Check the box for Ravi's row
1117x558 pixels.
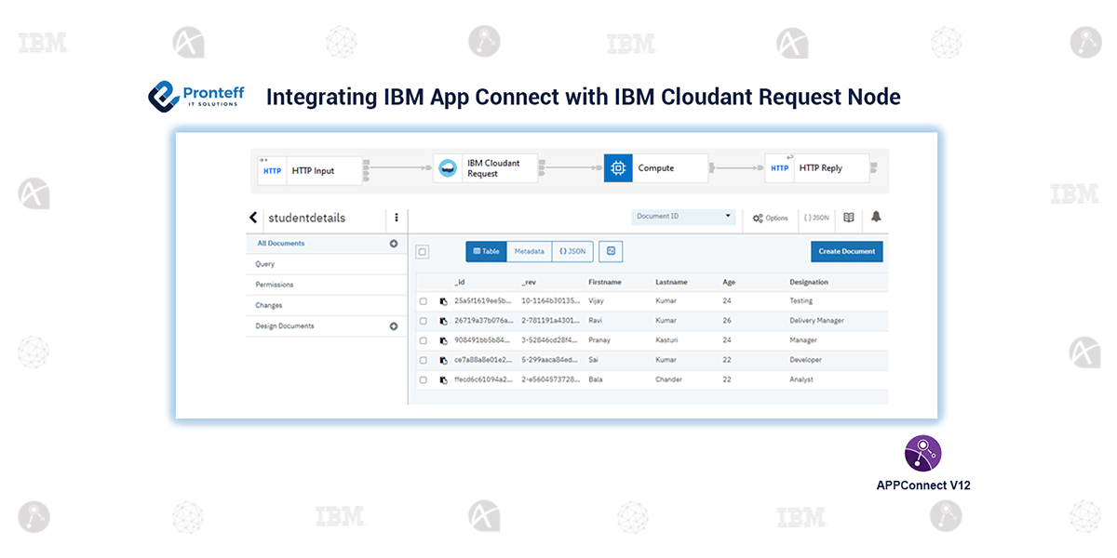423,321
